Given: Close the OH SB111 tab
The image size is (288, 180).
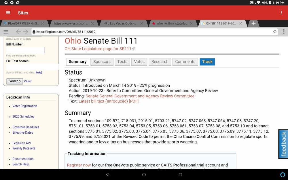Looking at the screenshot, I should [240, 24].
